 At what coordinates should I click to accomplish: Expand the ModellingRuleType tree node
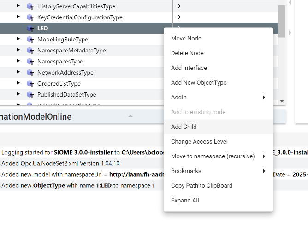18,39
